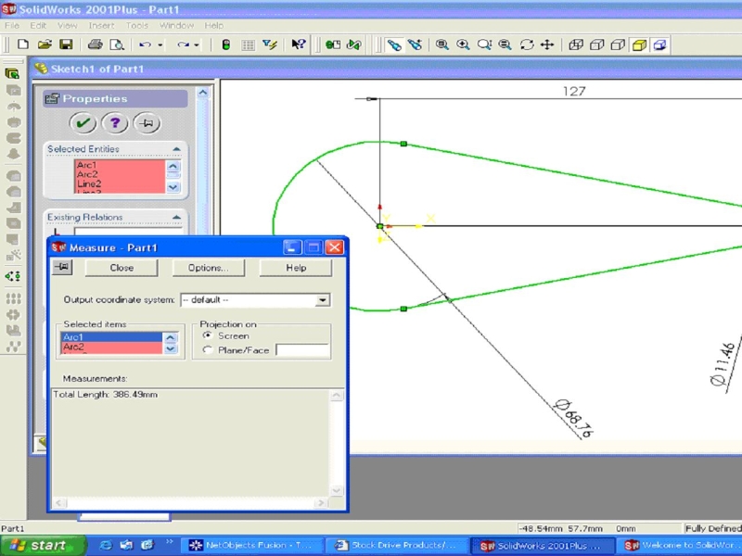Open the Tools menu
742x556 pixels.
click(136, 26)
